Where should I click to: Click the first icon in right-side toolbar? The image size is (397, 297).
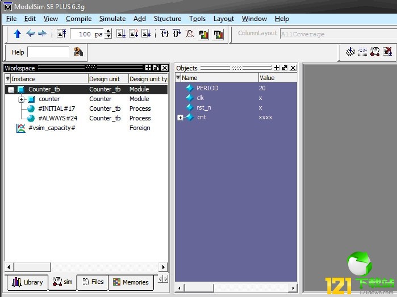click(350, 52)
